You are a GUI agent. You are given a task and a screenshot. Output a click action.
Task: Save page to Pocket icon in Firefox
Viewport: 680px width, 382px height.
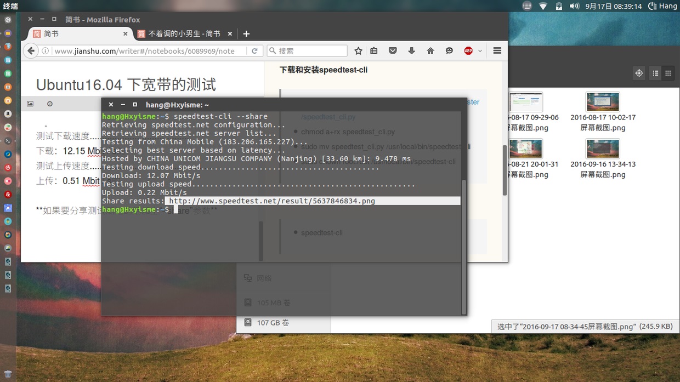[x=393, y=51]
